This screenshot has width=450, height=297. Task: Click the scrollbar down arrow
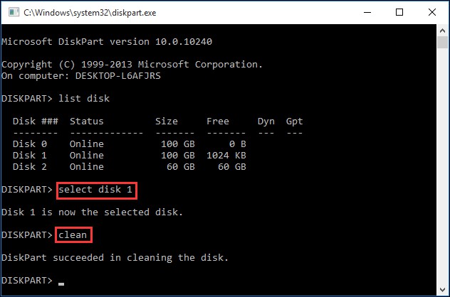click(x=442, y=290)
